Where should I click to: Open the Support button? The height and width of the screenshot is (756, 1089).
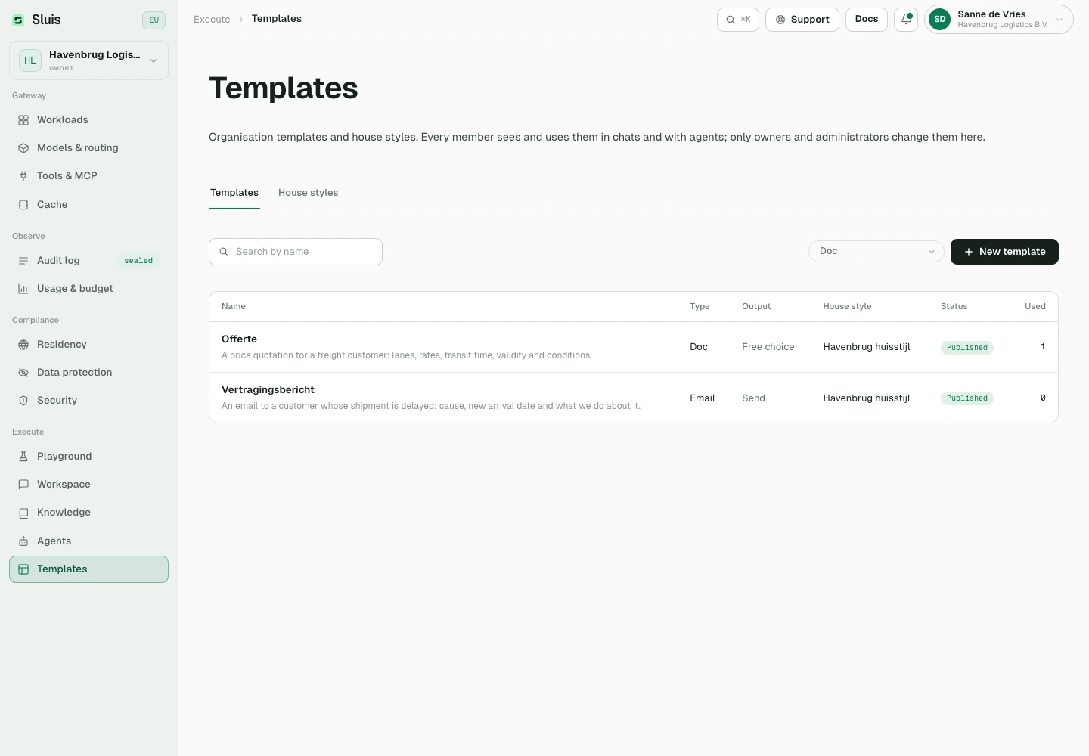(802, 20)
